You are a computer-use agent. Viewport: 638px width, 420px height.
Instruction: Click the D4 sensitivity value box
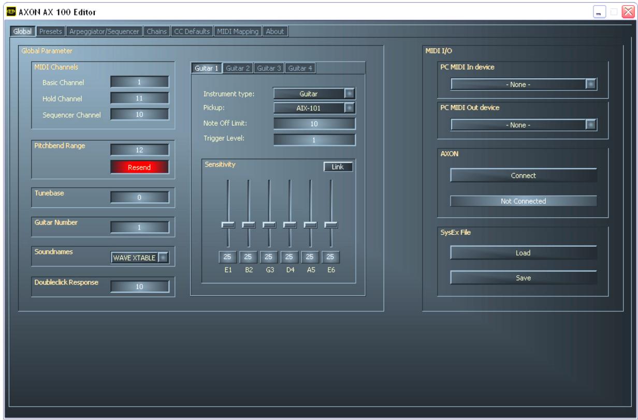pos(290,258)
